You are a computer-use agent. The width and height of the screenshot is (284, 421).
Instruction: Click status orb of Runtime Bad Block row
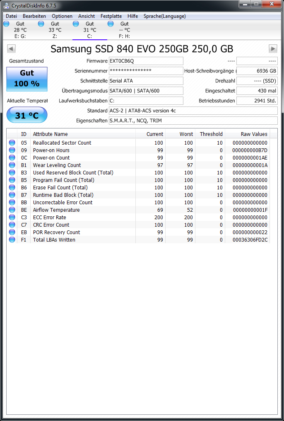[12, 195]
